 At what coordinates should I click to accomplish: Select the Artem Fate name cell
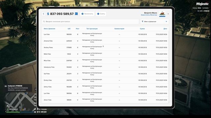[x=47, y=100]
